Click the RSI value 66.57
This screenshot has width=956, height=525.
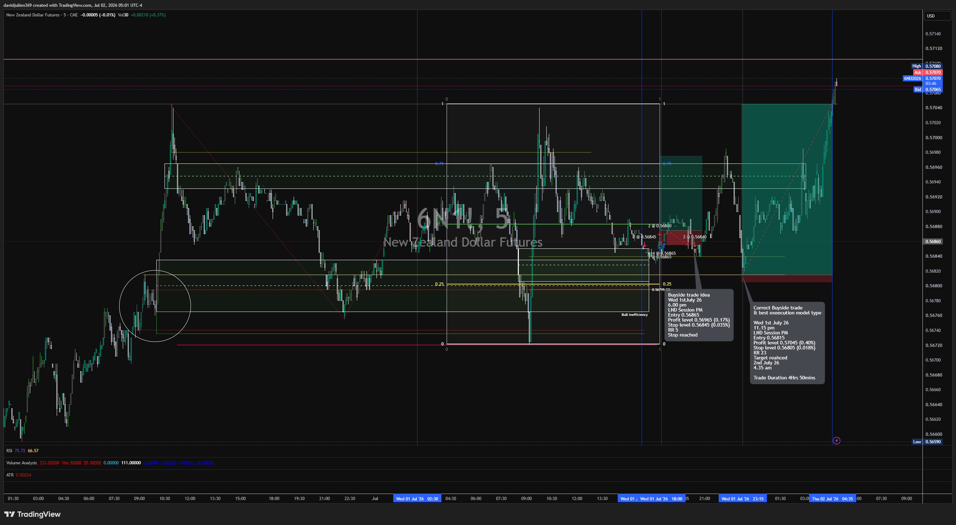(33, 450)
